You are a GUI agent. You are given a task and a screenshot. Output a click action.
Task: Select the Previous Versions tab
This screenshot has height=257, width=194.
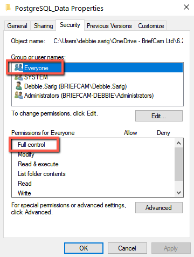(x=109, y=26)
